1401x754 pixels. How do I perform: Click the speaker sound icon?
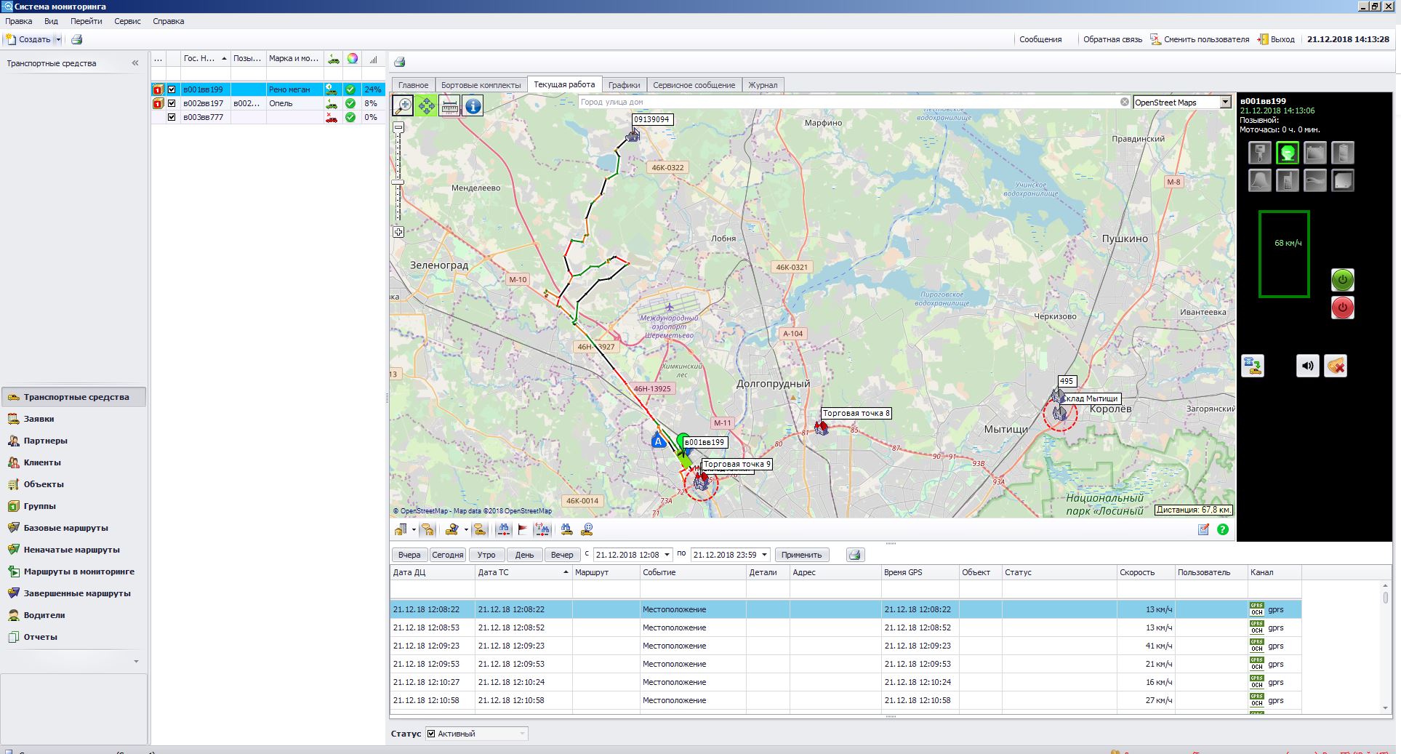1308,366
